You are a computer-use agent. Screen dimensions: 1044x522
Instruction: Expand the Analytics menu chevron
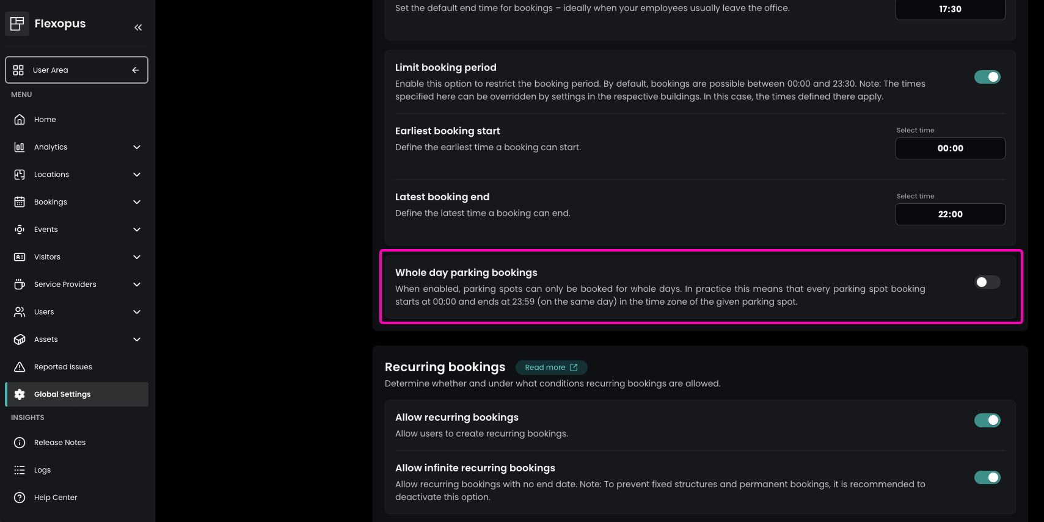click(x=137, y=147)
